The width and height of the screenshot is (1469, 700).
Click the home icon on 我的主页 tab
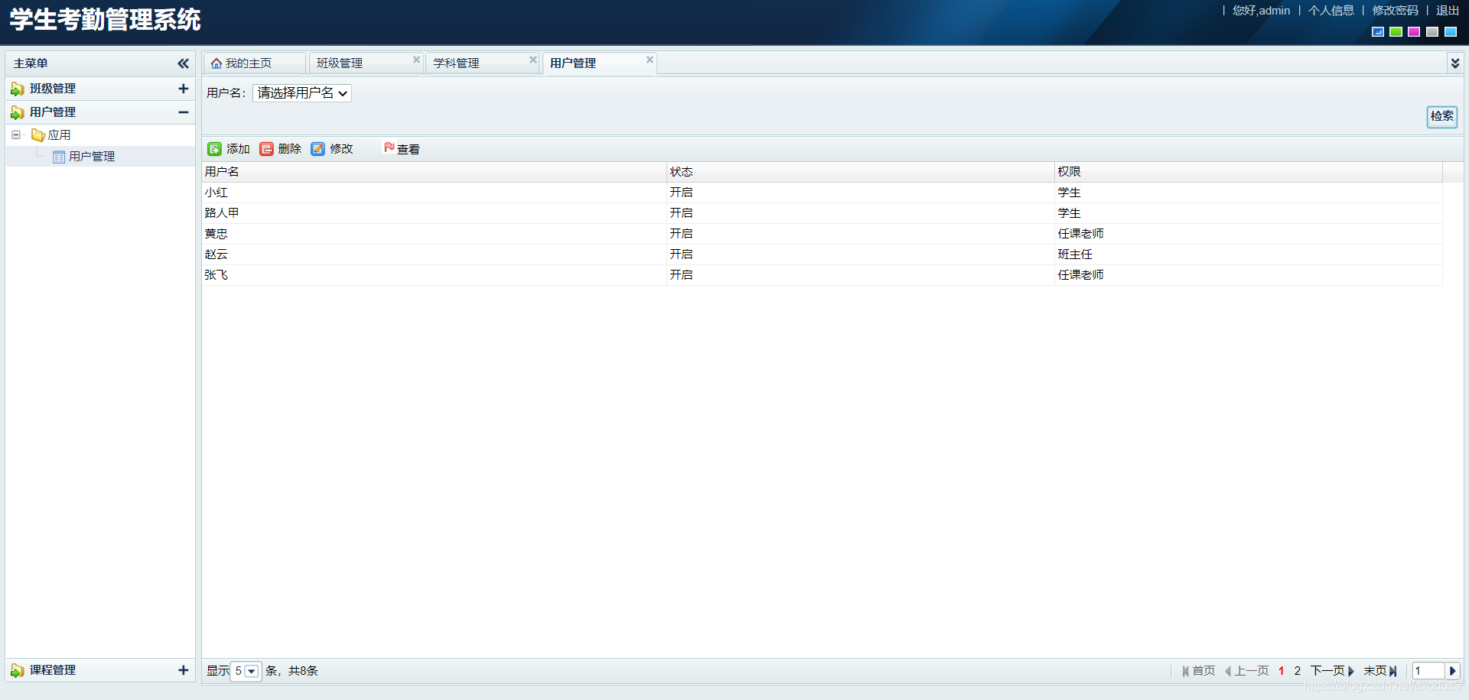point(217,63)
